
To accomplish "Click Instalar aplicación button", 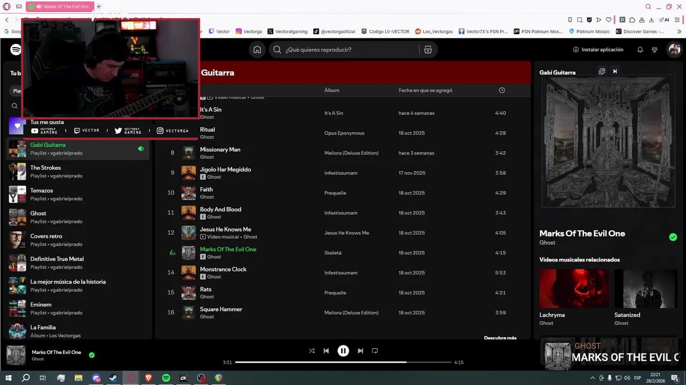I will (598, 50).
